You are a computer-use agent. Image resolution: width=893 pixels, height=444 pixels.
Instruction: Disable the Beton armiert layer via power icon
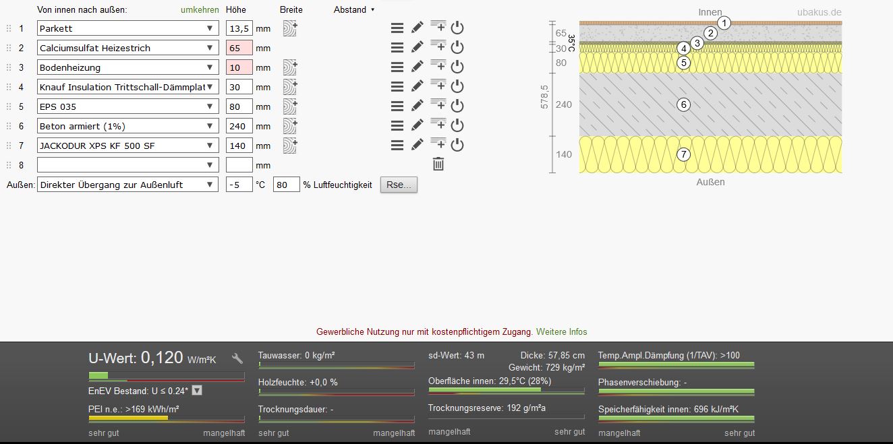[x=457, y=125]
